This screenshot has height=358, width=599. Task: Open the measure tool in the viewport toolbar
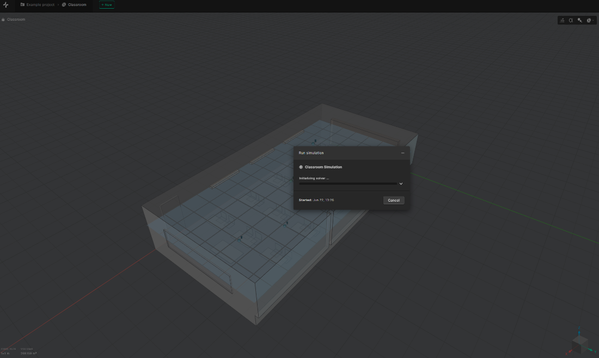point(562,20)
